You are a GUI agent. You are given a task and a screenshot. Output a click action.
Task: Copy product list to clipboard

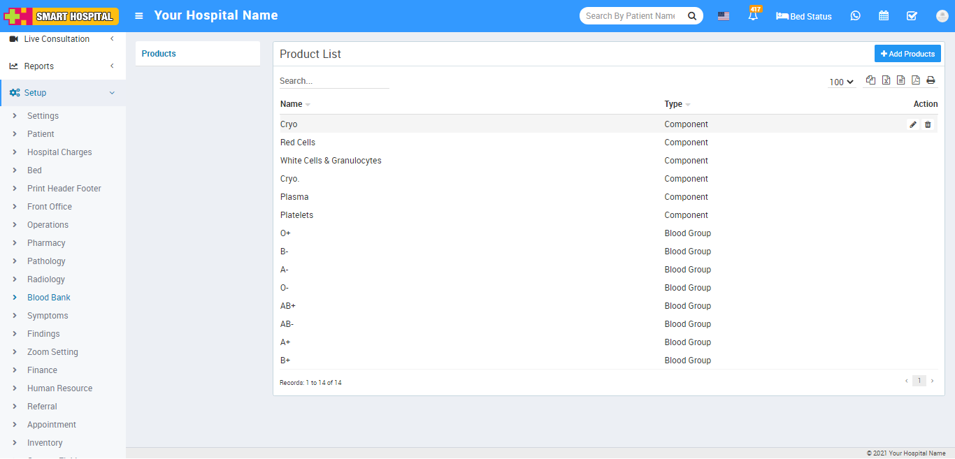pos(870,80)
